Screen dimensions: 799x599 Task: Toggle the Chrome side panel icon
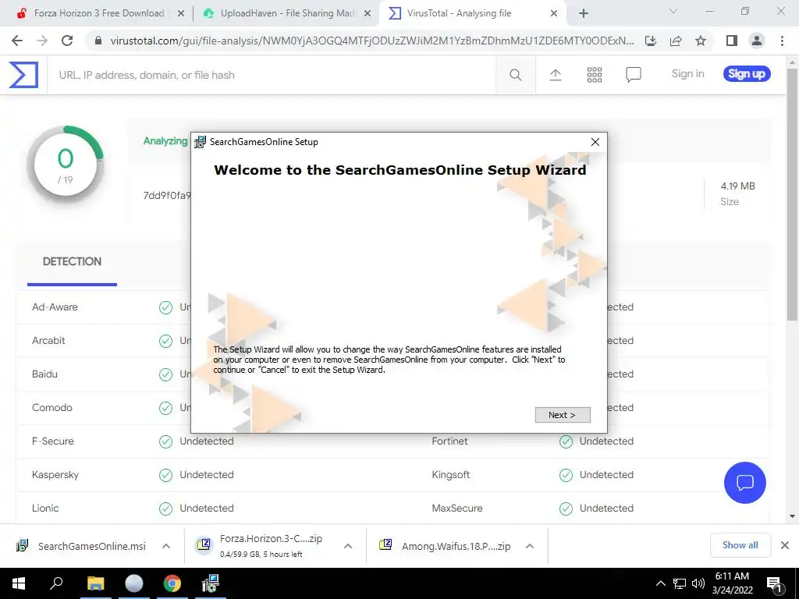[x=732, y=41]
